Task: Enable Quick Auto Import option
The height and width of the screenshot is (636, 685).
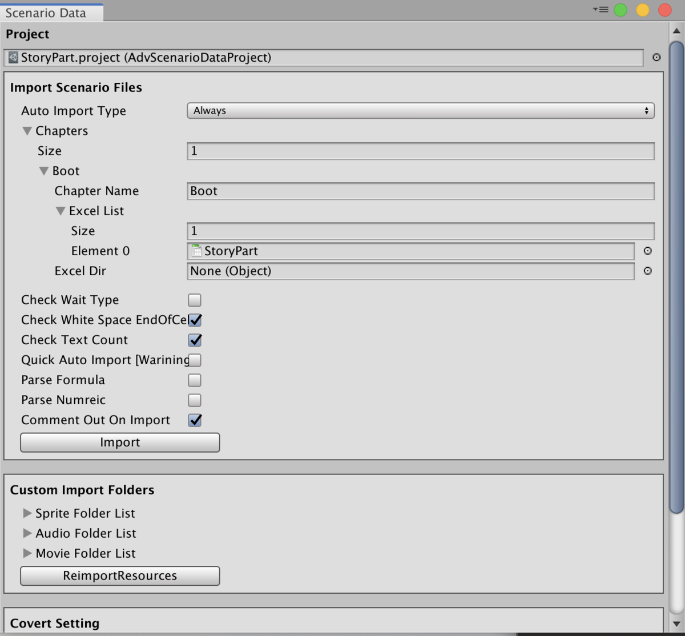Action: (195, 360)
